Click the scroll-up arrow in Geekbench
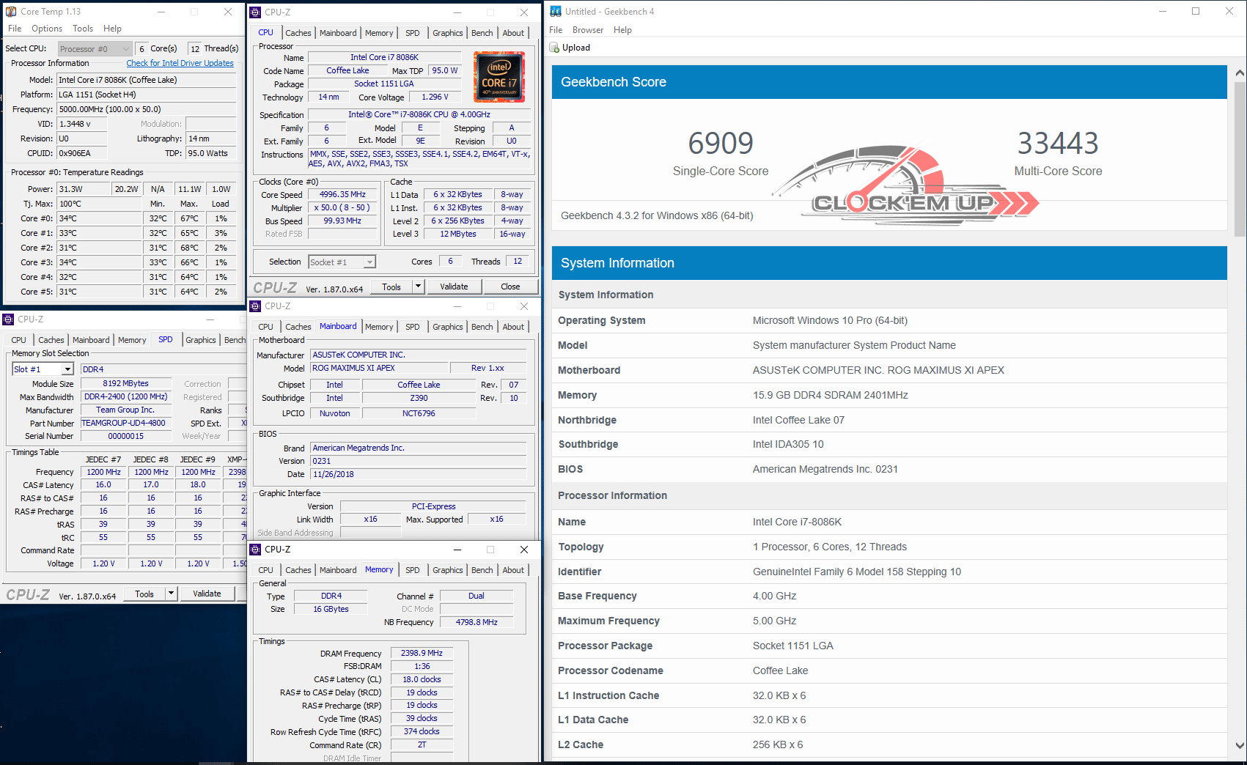This screenshot has width=1247, height=765. point(1240,73)
